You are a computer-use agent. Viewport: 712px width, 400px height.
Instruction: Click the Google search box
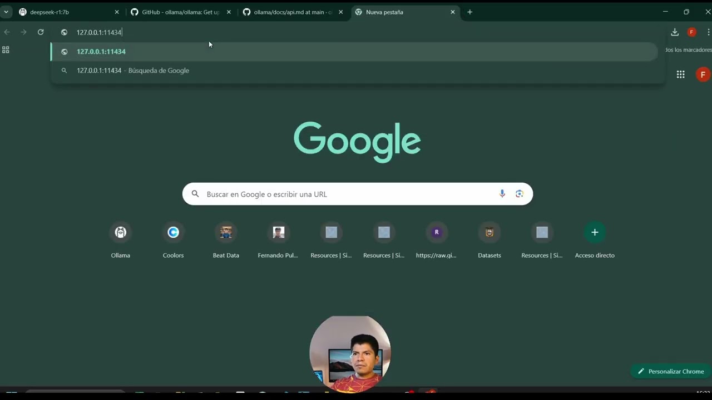coord(358,194)
